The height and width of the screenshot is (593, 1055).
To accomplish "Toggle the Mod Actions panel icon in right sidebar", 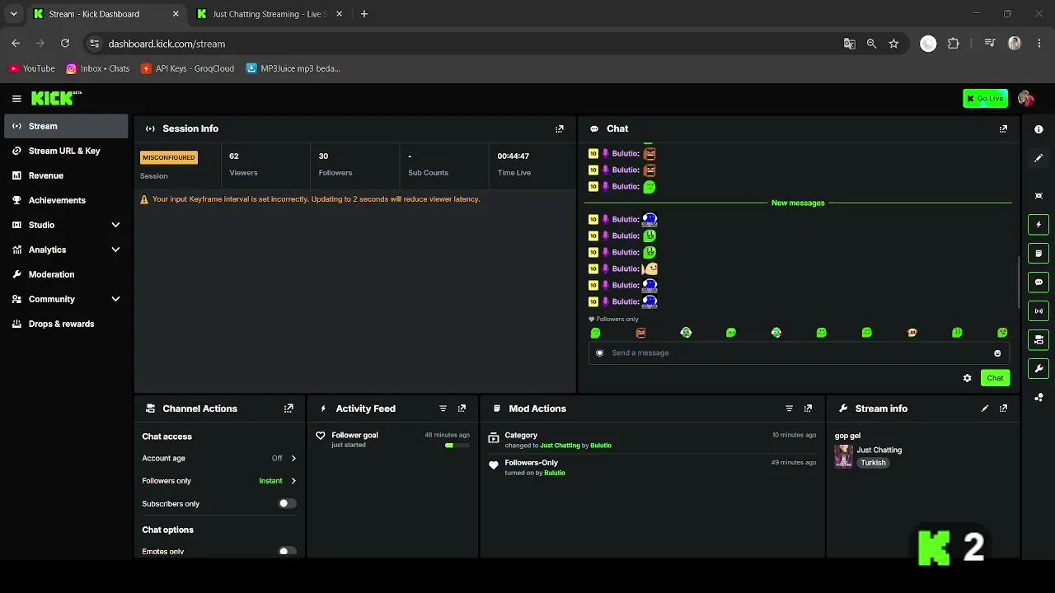I will point(1039,253).
